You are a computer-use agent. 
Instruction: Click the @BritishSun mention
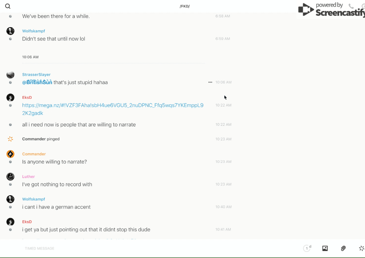tap(37, 83)
